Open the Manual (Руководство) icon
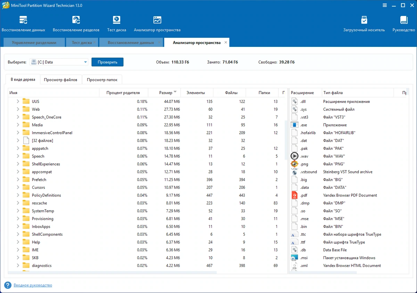This screenshot has height=293, width=417. click(404, 20)
